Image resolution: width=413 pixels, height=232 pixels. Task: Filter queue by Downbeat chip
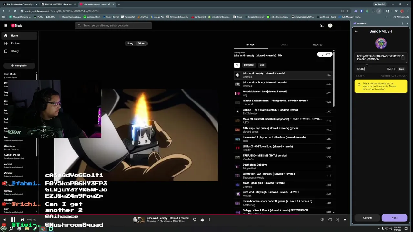[249, 65]
